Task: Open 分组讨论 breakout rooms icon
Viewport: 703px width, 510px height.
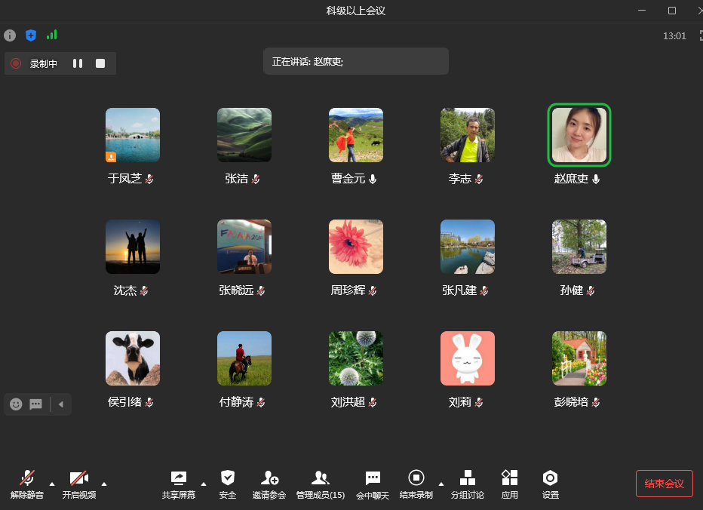Action: click(468, 478)
